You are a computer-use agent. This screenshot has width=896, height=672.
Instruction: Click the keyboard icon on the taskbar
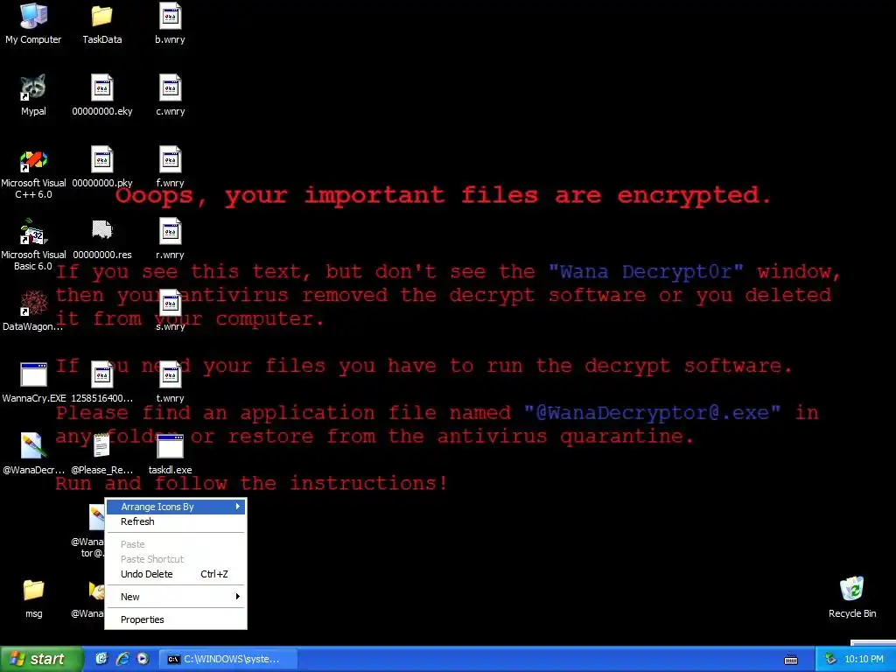tap(791, 660)
